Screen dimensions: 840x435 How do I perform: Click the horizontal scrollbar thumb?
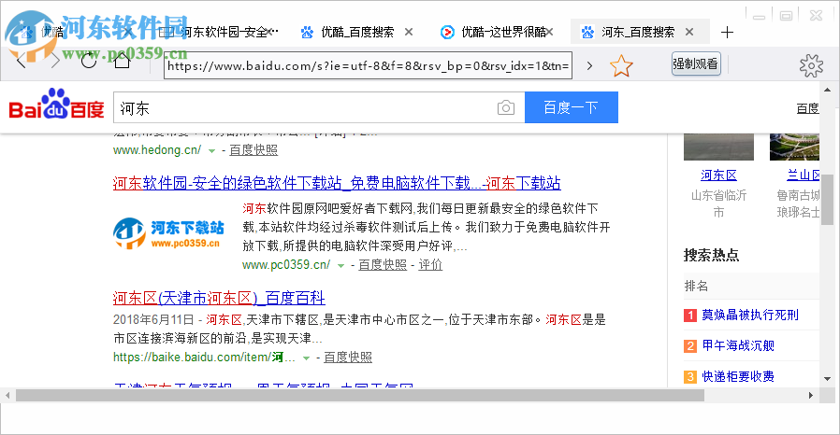pos(360,396)
